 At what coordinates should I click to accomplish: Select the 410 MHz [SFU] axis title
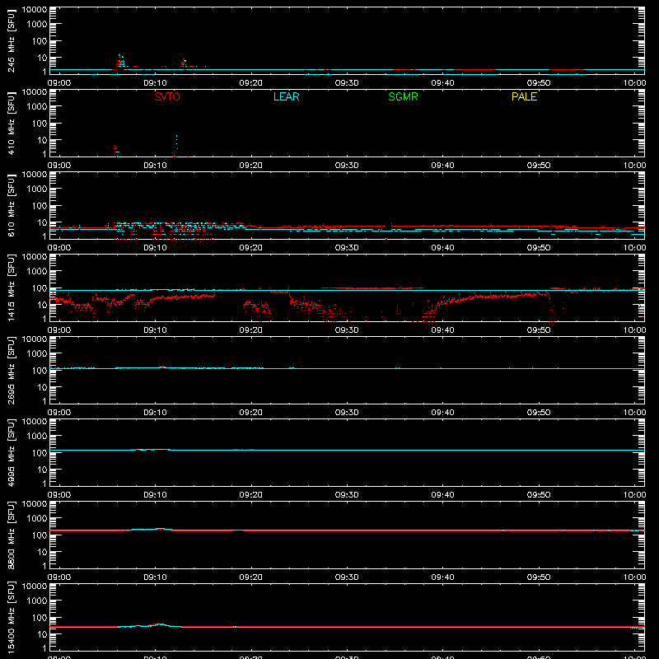11,124
